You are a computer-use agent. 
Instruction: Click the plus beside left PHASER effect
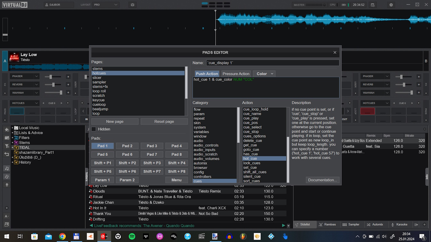[68, 77]
